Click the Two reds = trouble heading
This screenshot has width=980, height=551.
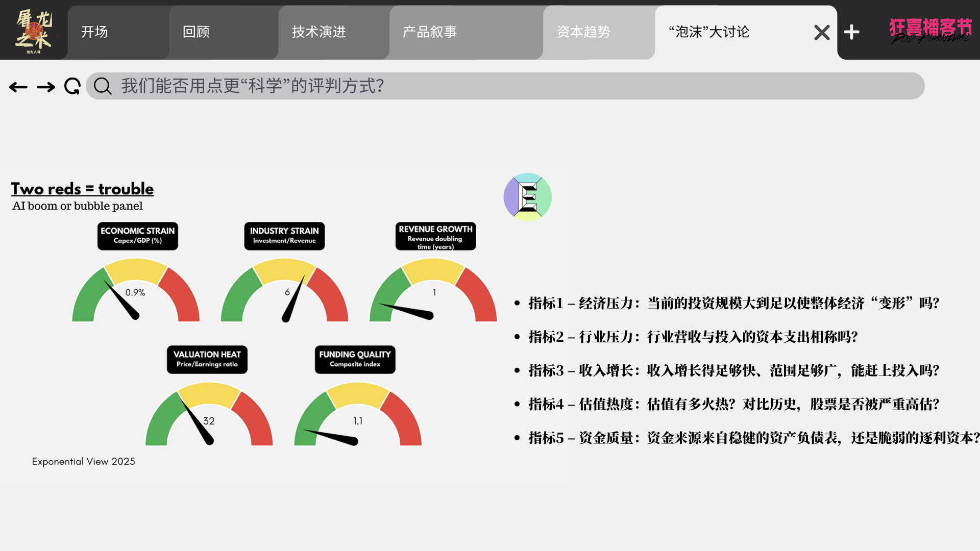[82, 189]
